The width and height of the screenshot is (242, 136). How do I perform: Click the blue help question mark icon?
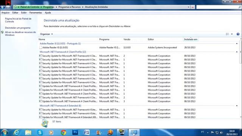click(x=238, y=34)
